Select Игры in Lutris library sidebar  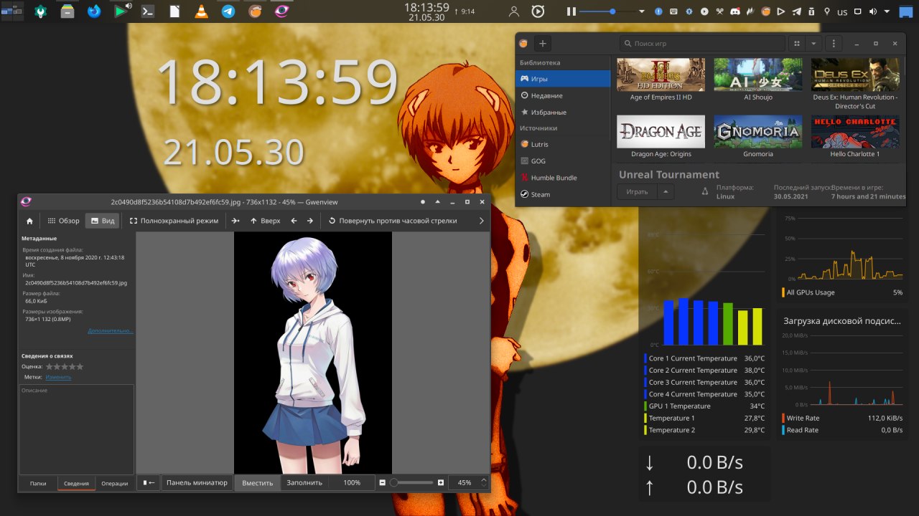(x=563, y=78)
